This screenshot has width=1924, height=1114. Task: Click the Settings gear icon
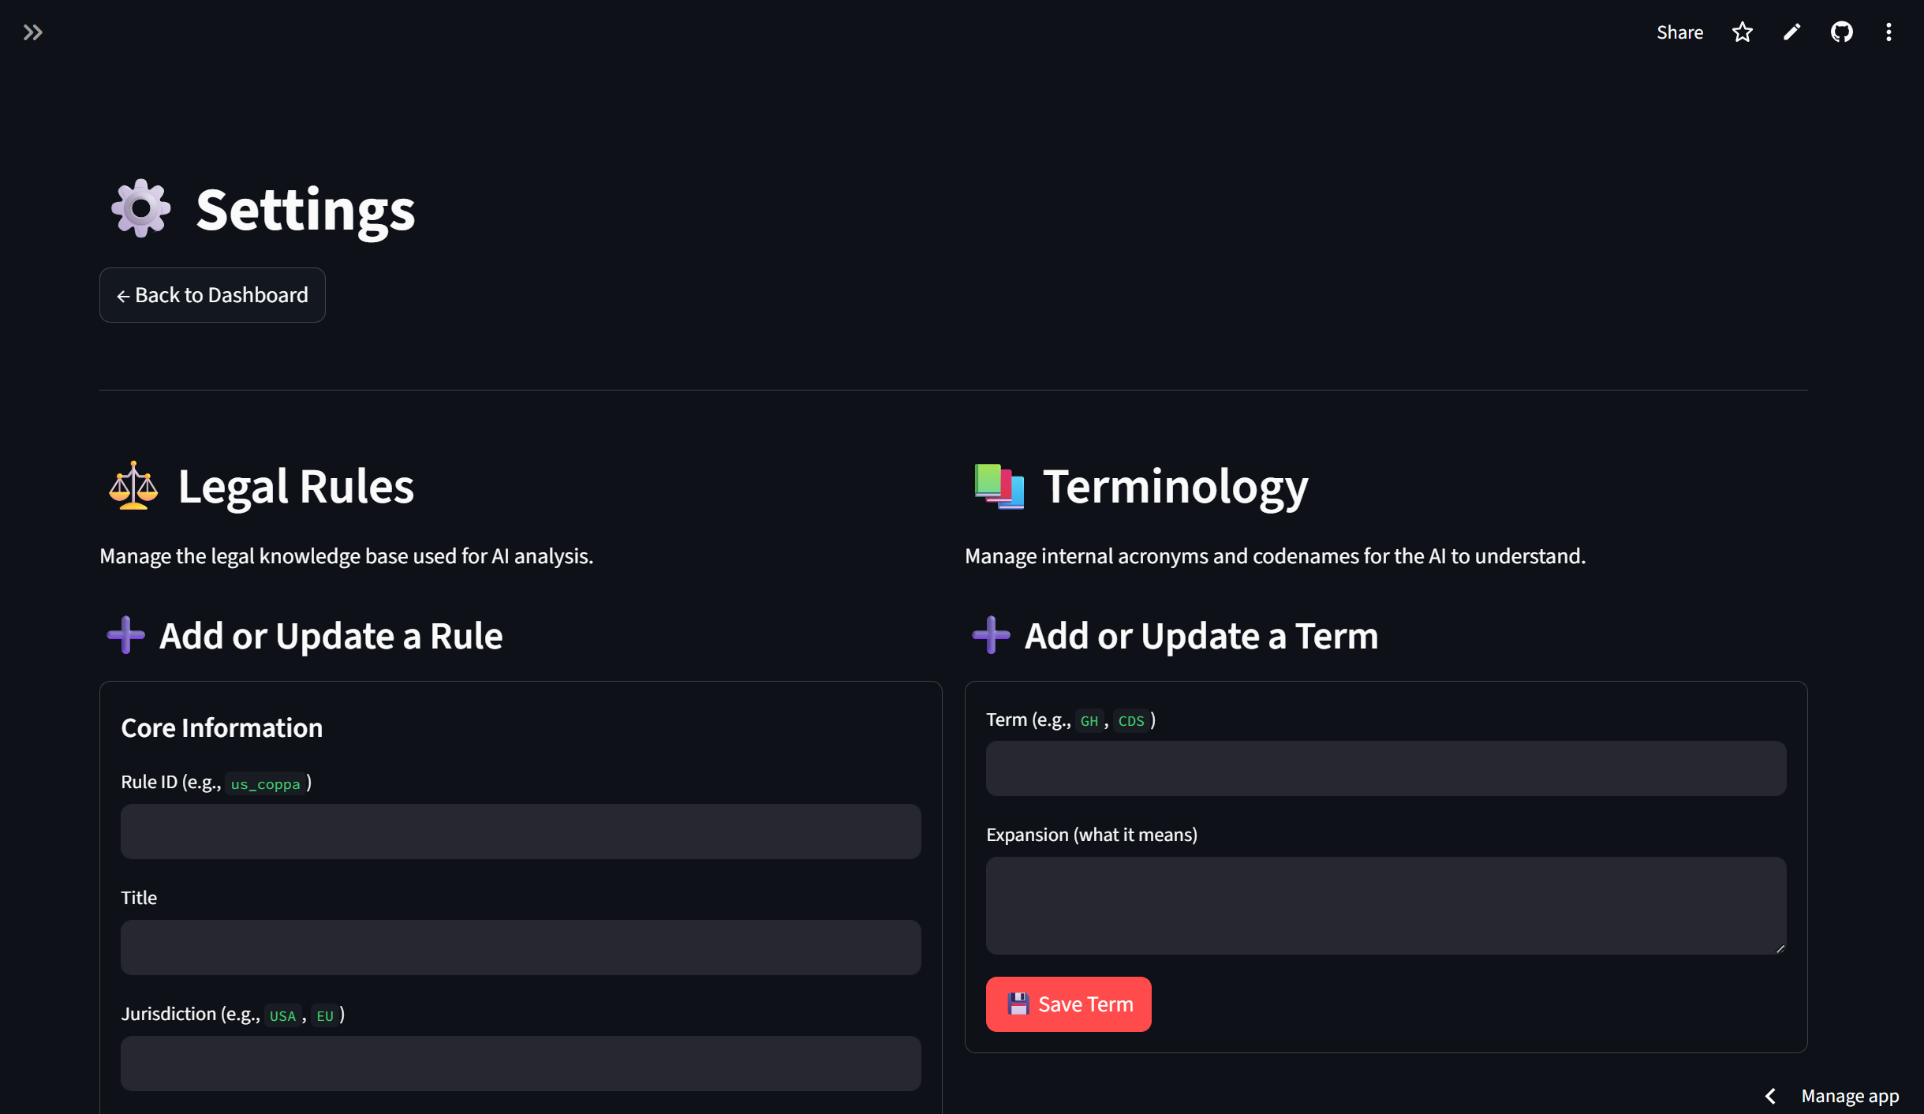pyautogui.click(x=140, y=208)
